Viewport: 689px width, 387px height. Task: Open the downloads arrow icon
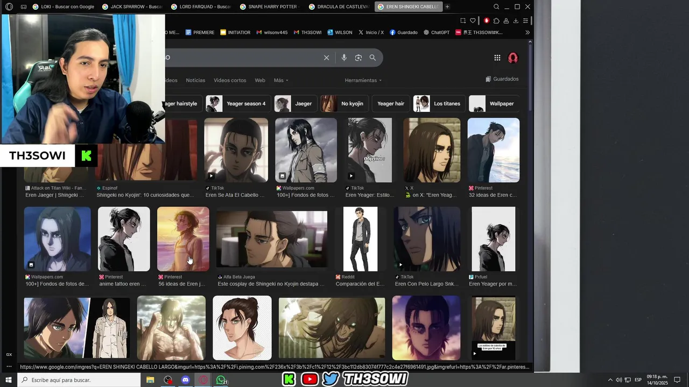coord(516,20)
